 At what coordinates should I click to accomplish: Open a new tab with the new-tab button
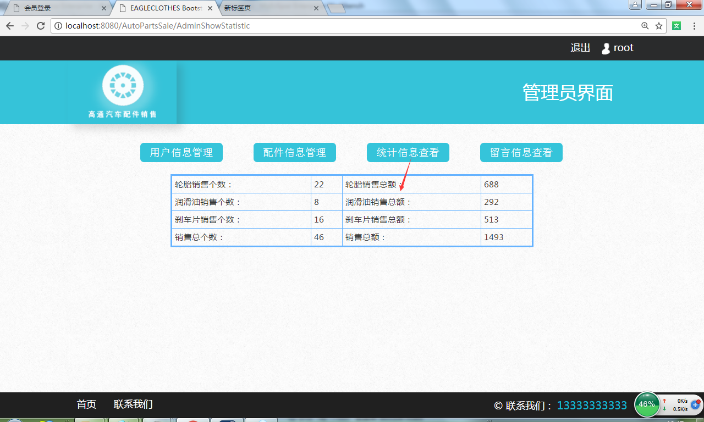tap(336, 8)
